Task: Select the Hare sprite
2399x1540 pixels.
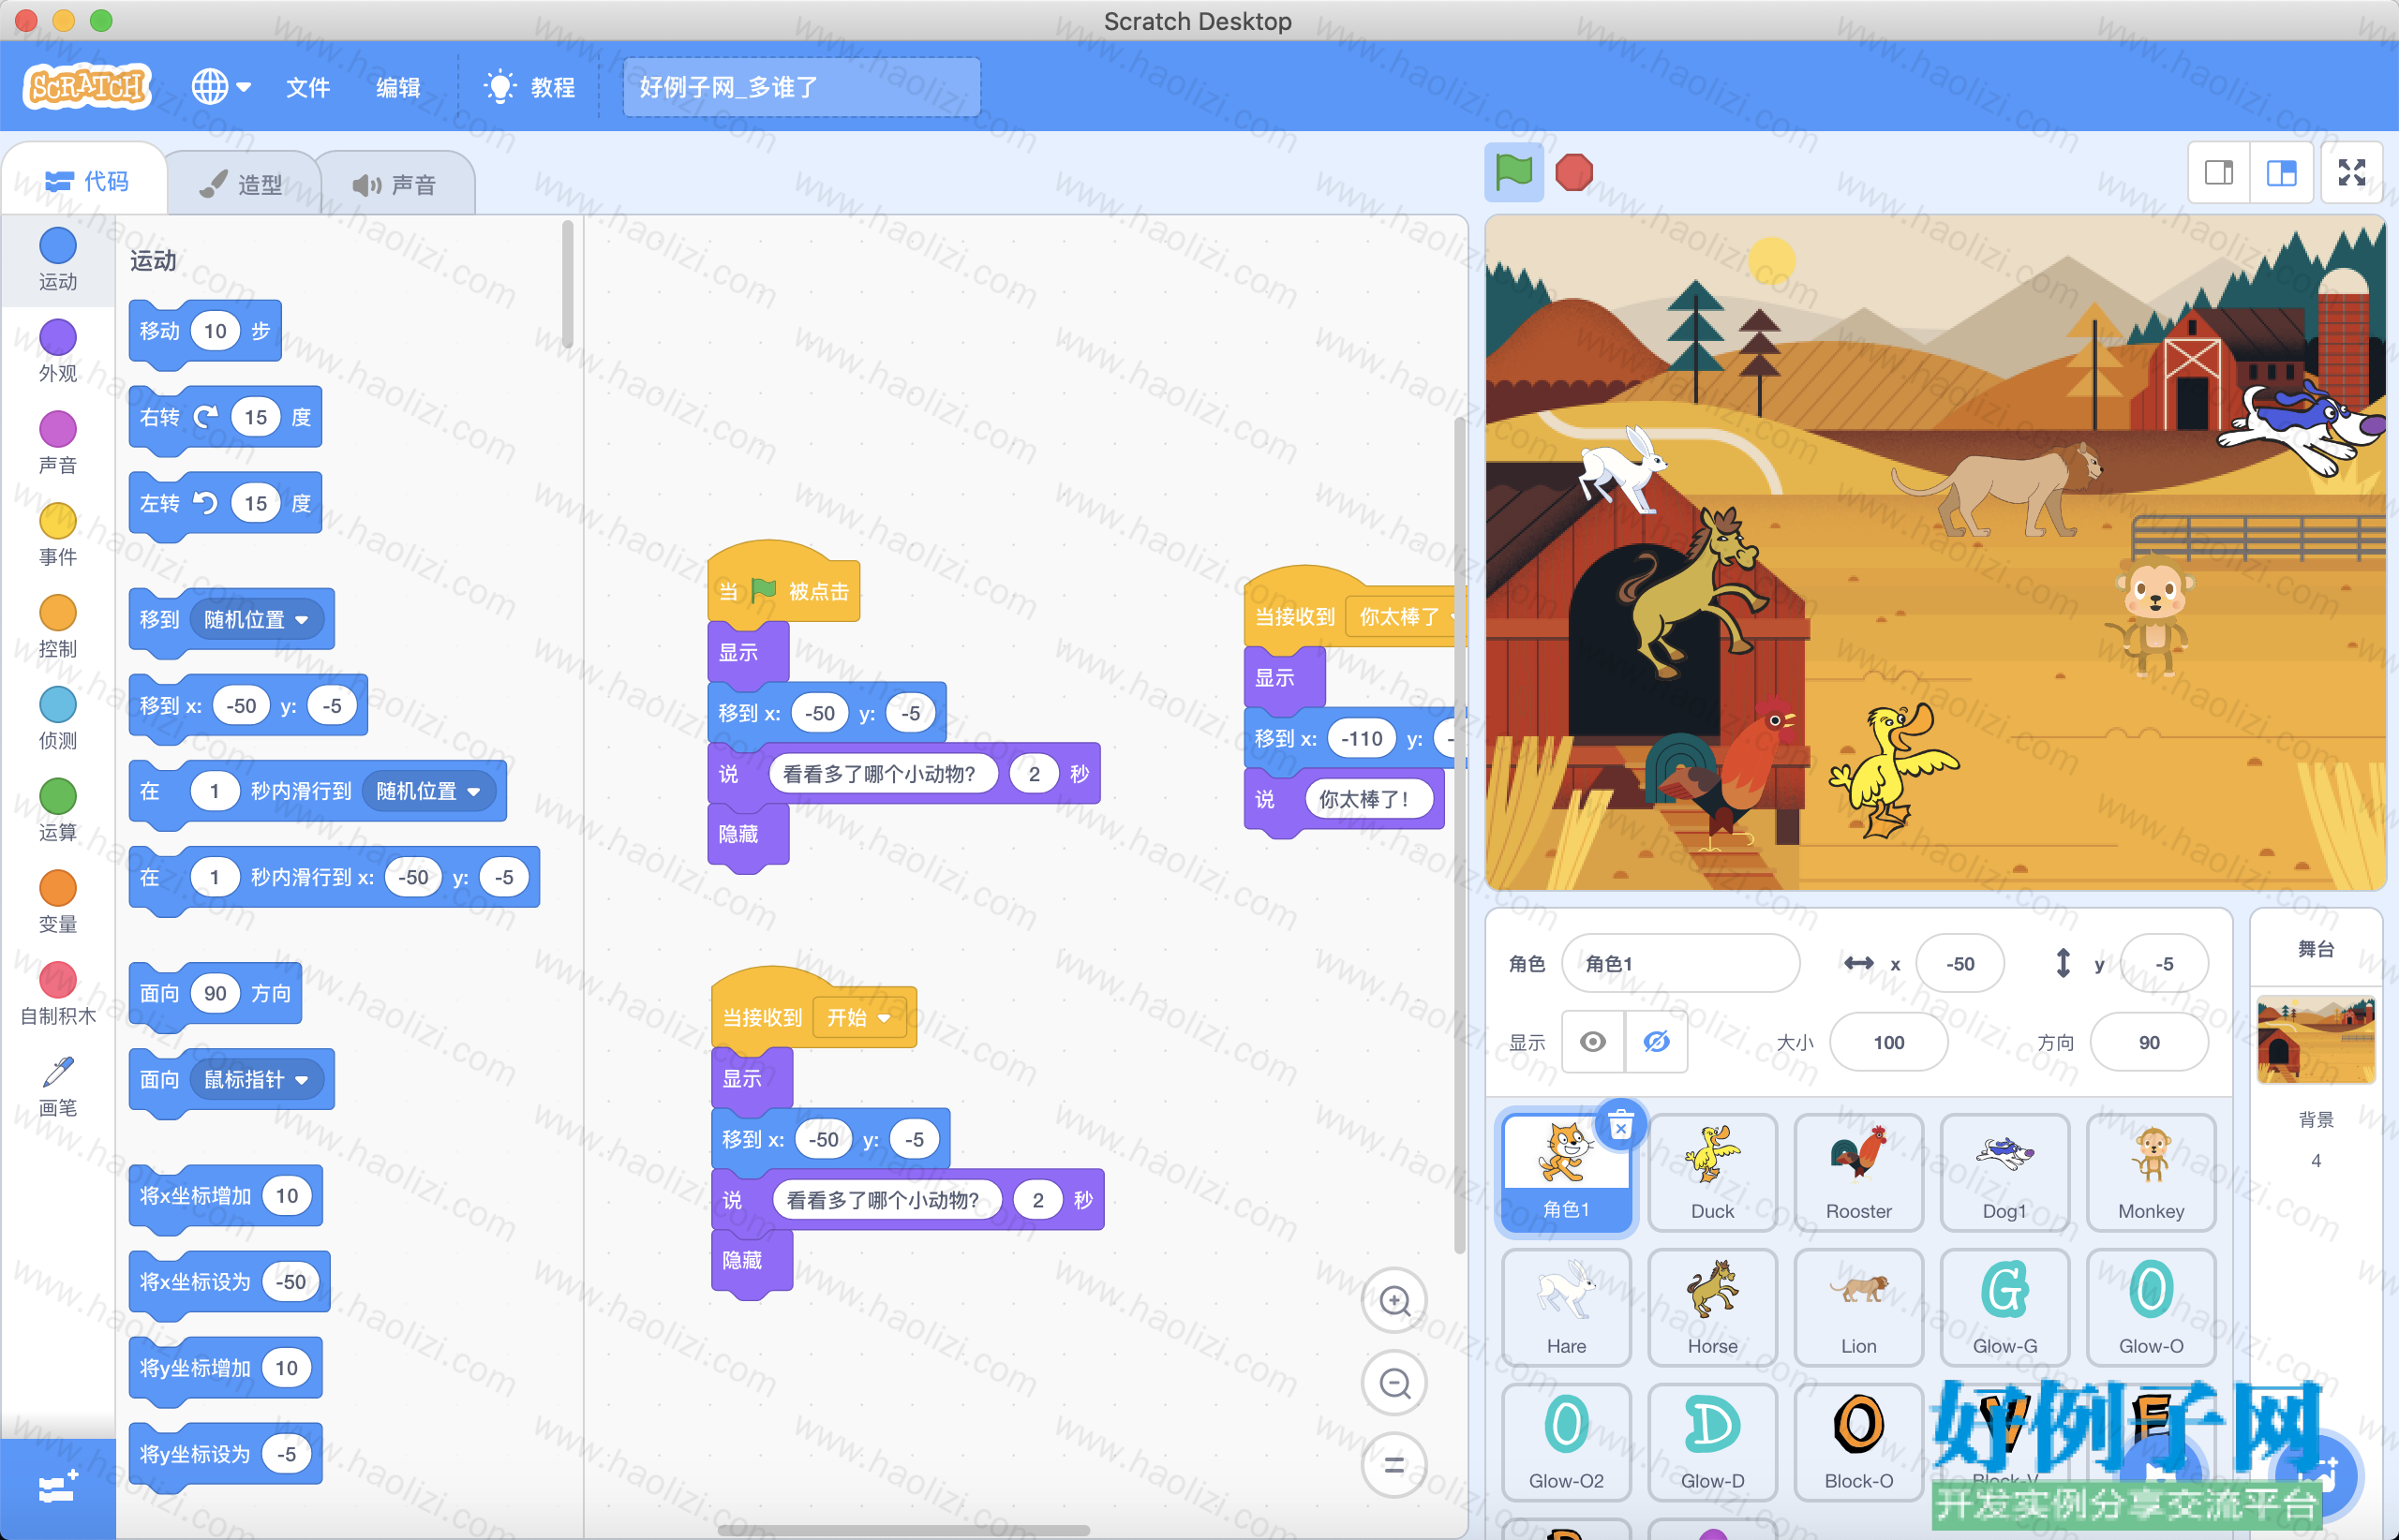Action: click(x=1567, y=1308)
